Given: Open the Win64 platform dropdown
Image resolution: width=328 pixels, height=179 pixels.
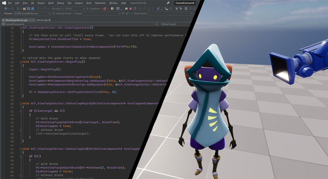Looking at the screenshot, I should (75, 8).
